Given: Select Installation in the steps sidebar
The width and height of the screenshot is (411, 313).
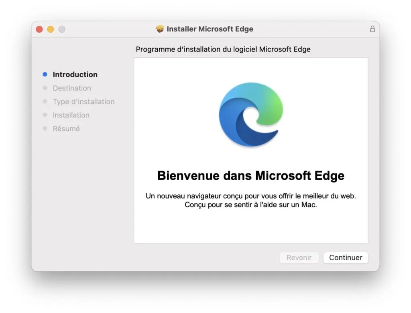Looking at the screenshot, I should tap(71, 115).
